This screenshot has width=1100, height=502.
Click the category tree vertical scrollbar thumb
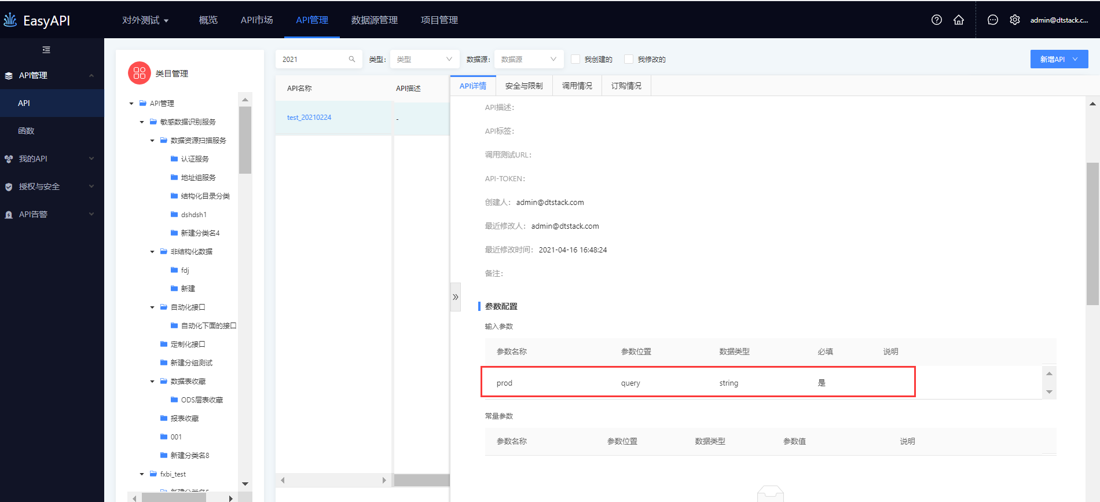[x=245, y=140]
